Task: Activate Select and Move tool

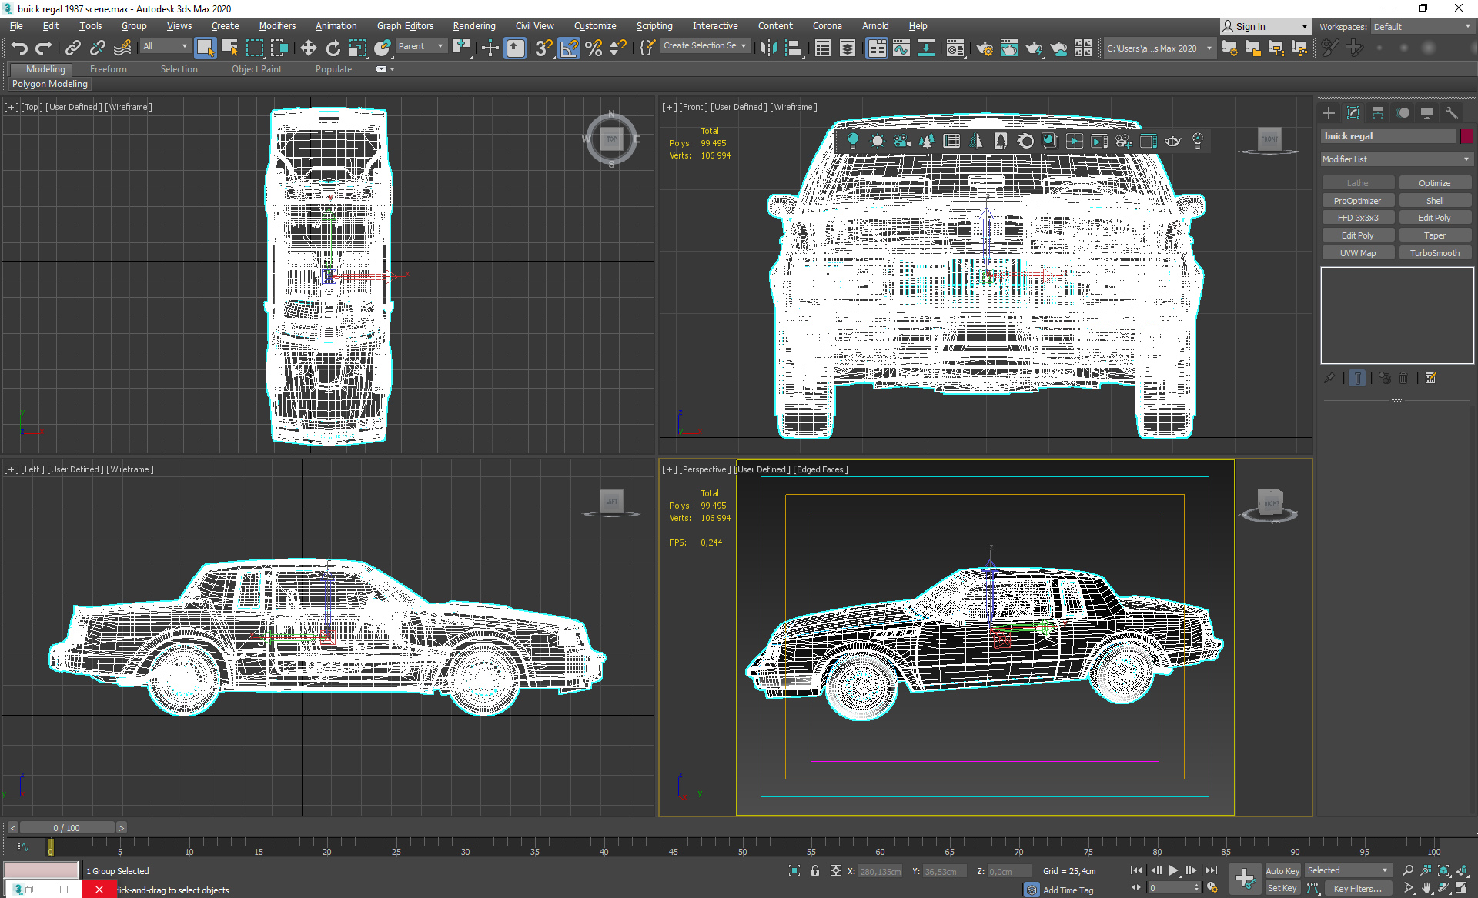Action: (308, 48)
